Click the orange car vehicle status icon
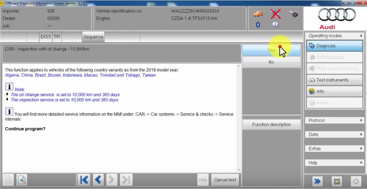The height and width of the screenshot is (189, 367). click(258, 14)
